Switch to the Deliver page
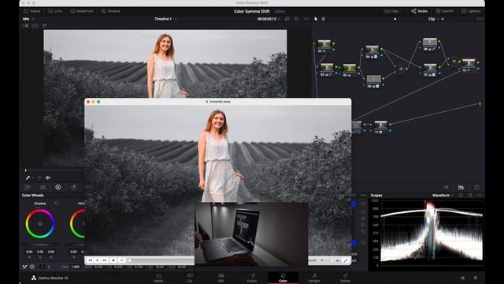The width and height of the screenshot is (504, 284). (345, 278)
